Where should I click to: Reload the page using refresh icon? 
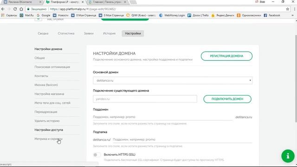coord(15,9)
